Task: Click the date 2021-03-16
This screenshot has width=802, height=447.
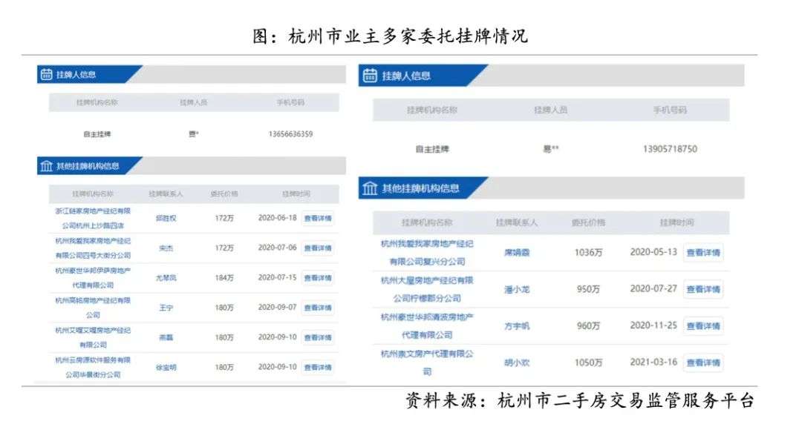Action: pyautogui.click(x=653, y=362)
